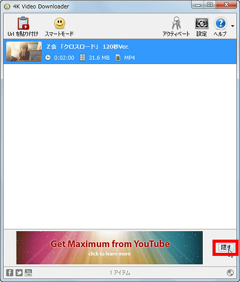Click the 4K Video Downloader title icon

click(x=7, y=7)
